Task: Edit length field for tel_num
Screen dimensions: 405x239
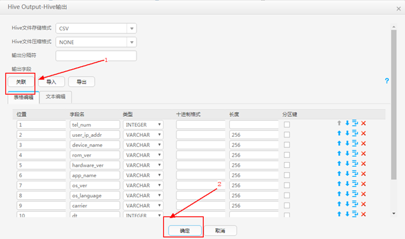Action: pyautogui.click(x=254, y=125)
